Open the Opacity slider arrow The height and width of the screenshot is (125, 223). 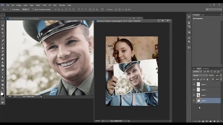pos(221,75)
